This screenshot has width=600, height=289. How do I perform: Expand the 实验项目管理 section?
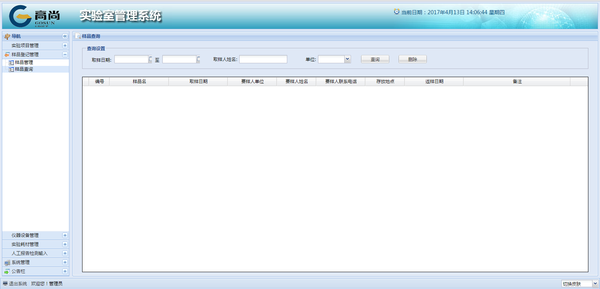pos(65,46)
